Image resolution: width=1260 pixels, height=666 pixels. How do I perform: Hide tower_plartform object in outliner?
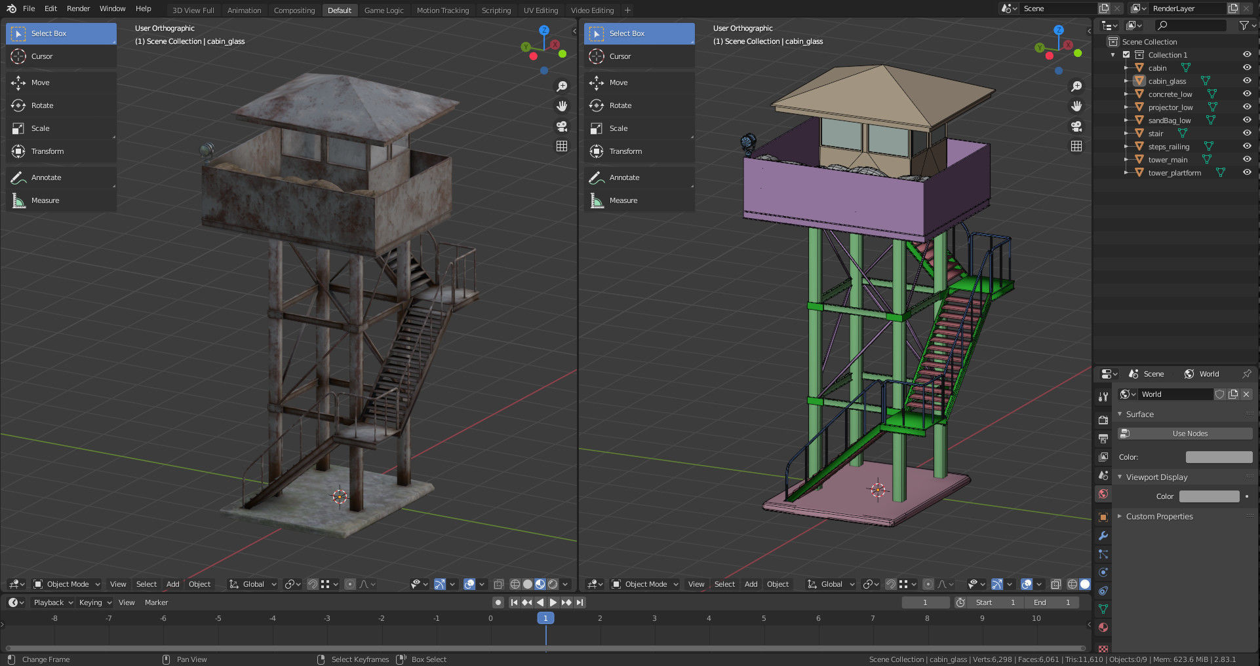(1247, 172)
